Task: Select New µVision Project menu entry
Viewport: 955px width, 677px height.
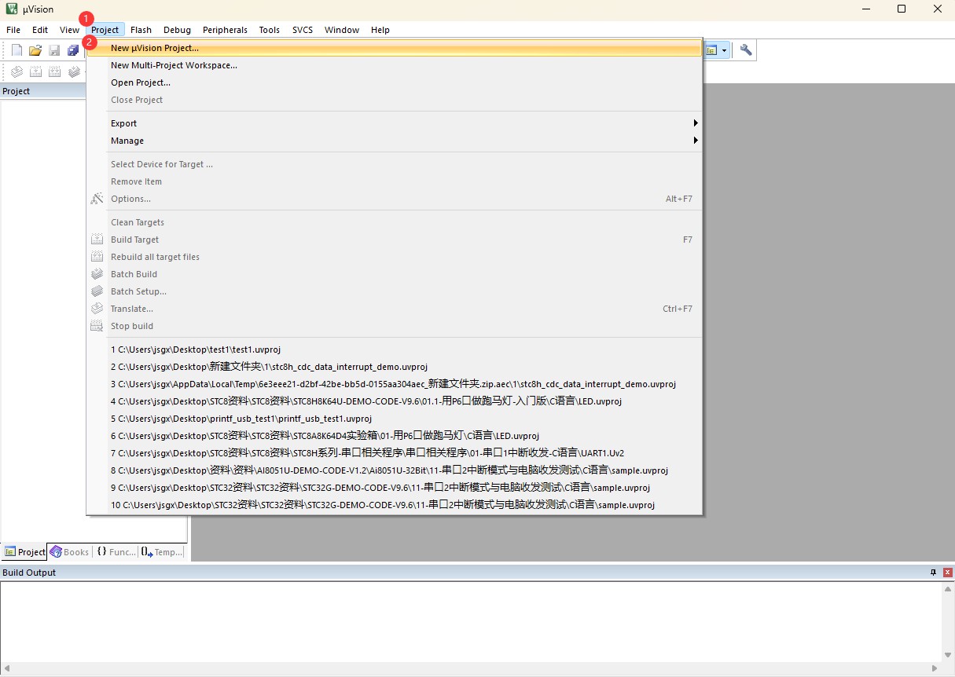Action: (155, 48)
